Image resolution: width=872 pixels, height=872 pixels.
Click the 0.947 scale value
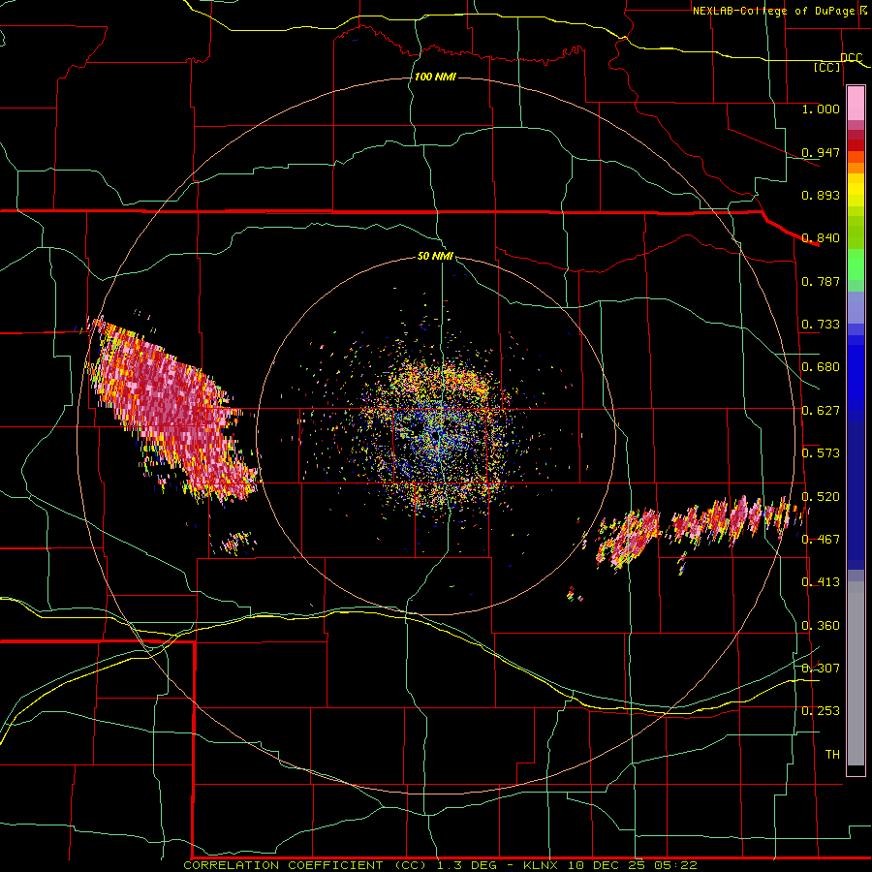(821, 152)
